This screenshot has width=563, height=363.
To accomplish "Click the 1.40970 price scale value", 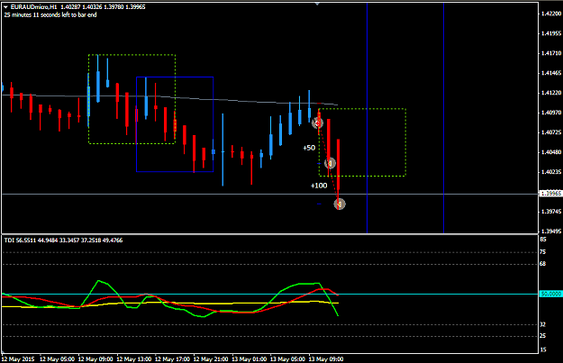I will click(551, 113).
